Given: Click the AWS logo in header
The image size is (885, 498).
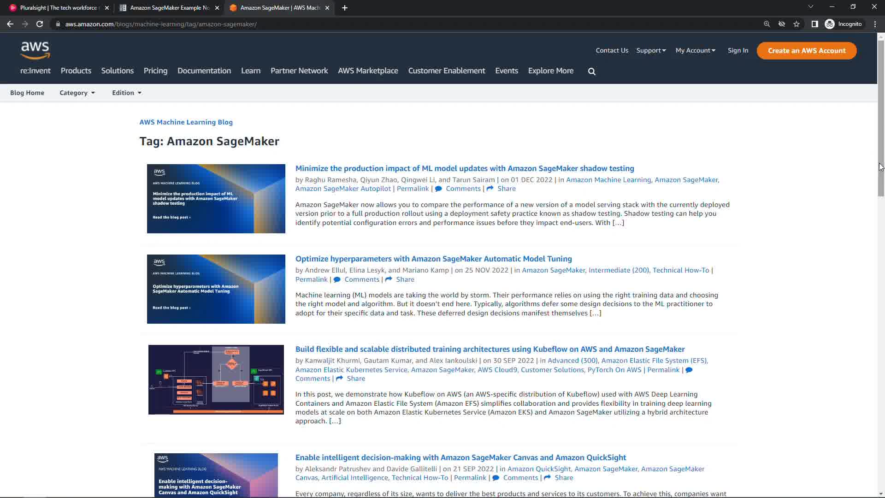Looking at the screenshot, I should (35, 50).
